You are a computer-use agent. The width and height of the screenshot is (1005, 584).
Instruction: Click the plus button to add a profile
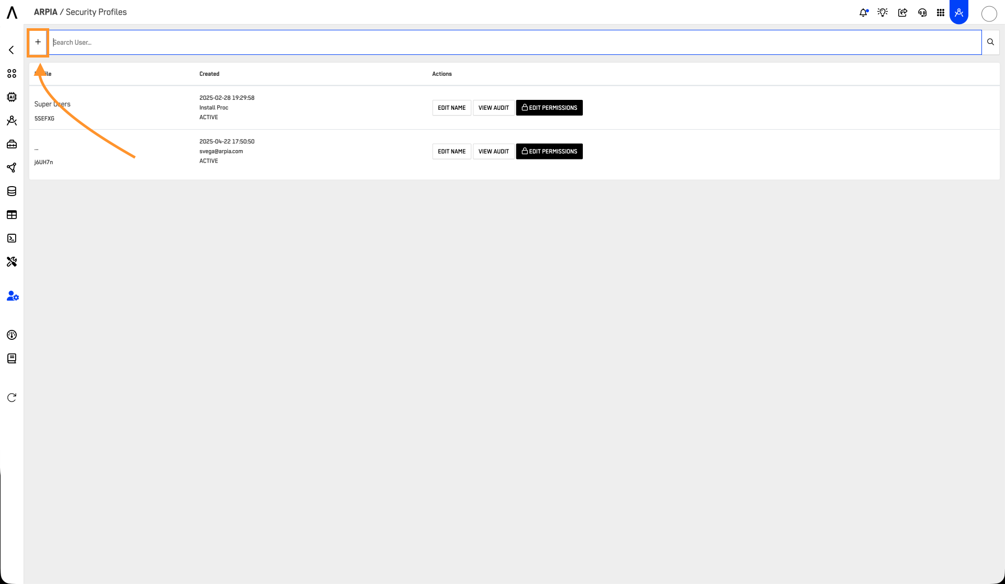38,41
